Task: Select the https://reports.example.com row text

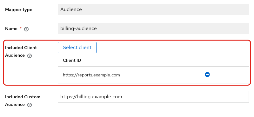Action: pyautogui.click(x=91, y=75)
